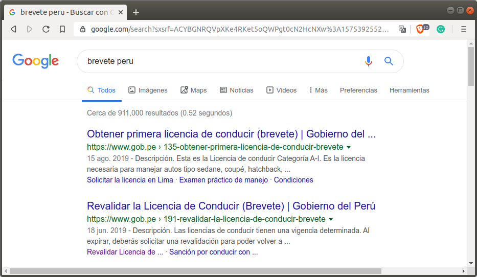477x277 pixels.
Task: Open the translate page icon
Action: [402, 29]
